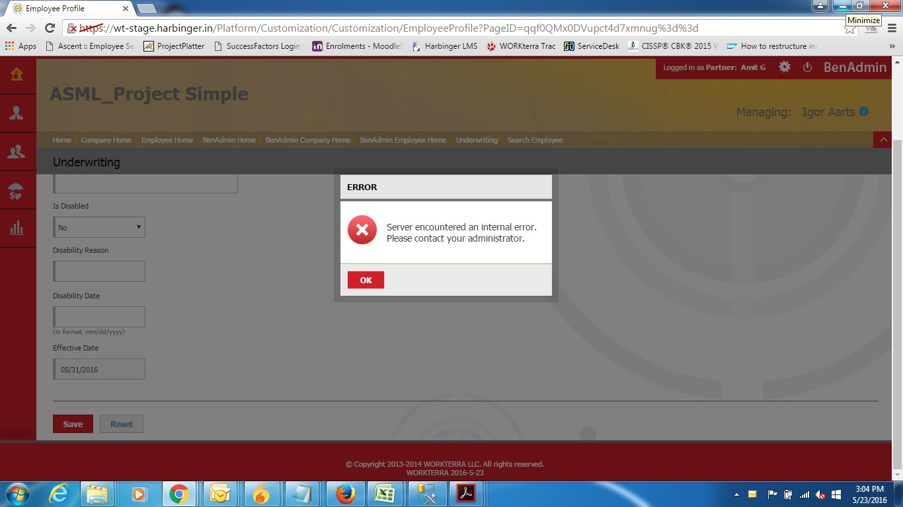Click the Reset button
This screenshot has height=507, width=903.
122,424
